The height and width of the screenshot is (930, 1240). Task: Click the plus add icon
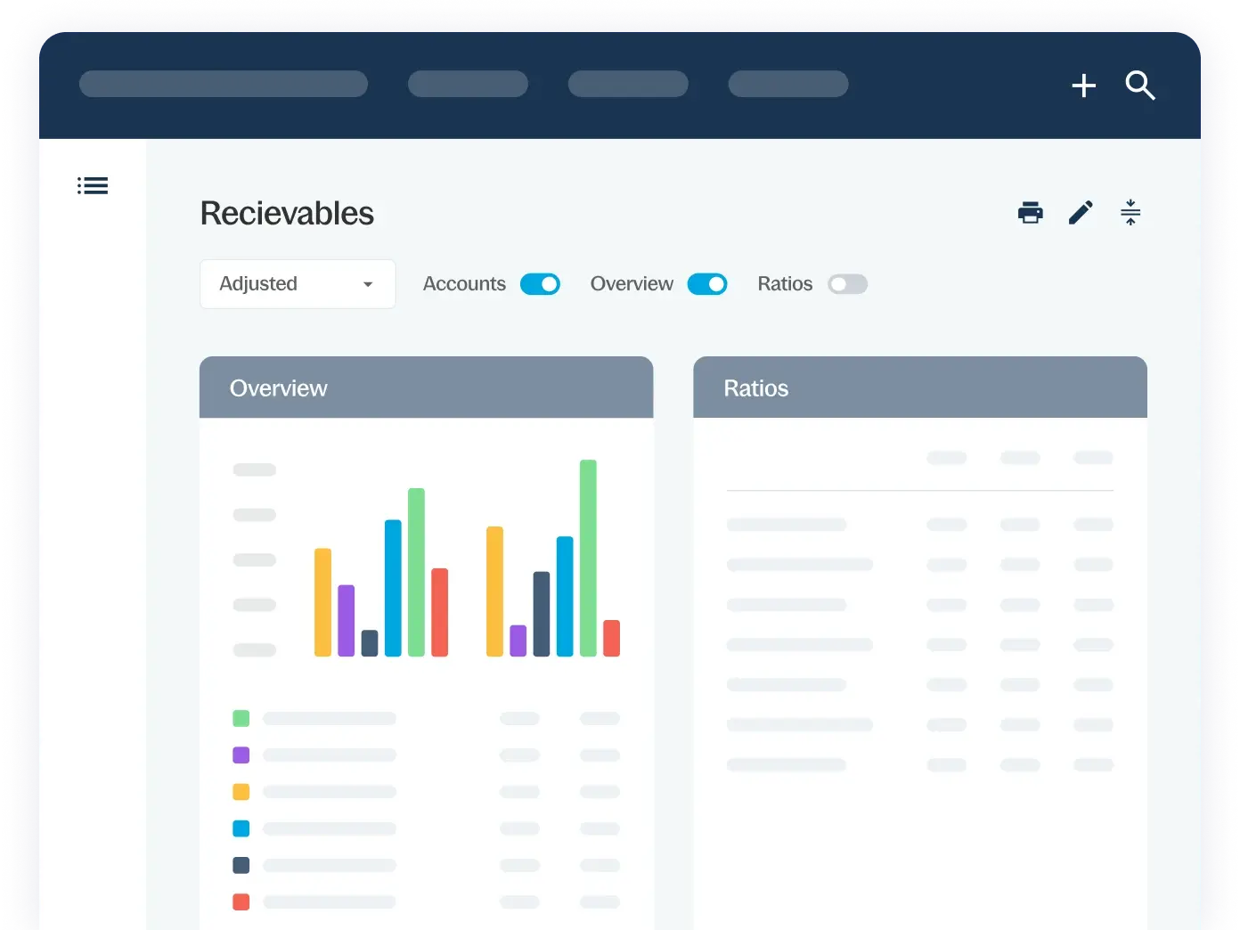pyautogui.click(x=1083, y=86)
